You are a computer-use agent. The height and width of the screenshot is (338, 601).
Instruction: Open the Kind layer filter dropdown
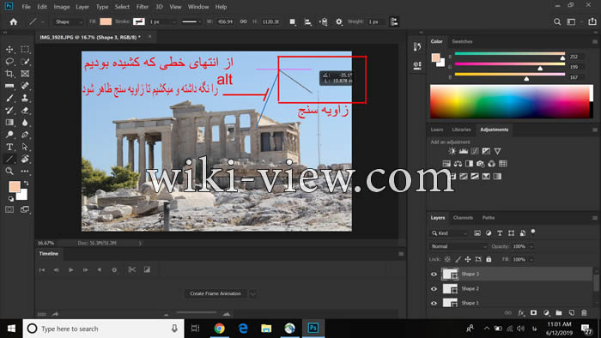pos(450,233)
